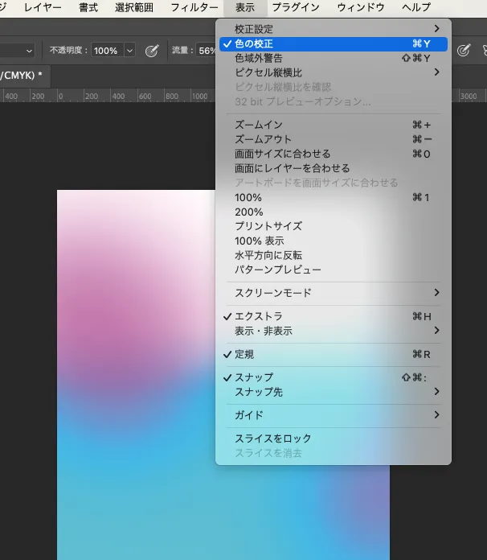The image size is (487, 560).
Task: Close the 表示 menu in menu bar
Action: 245,7
